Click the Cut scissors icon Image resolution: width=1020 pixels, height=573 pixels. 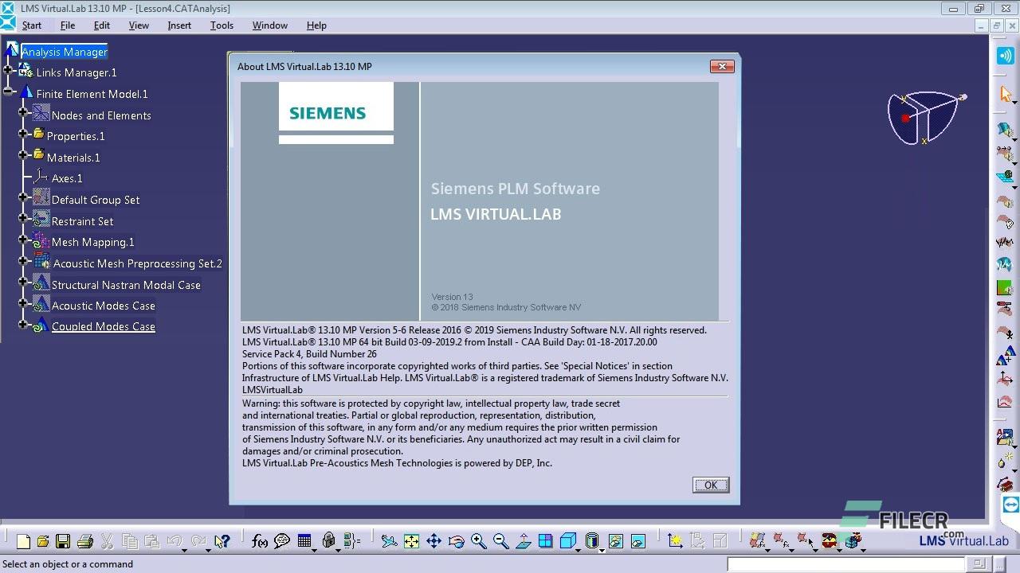pyautogui.click(x=108, y=542)
